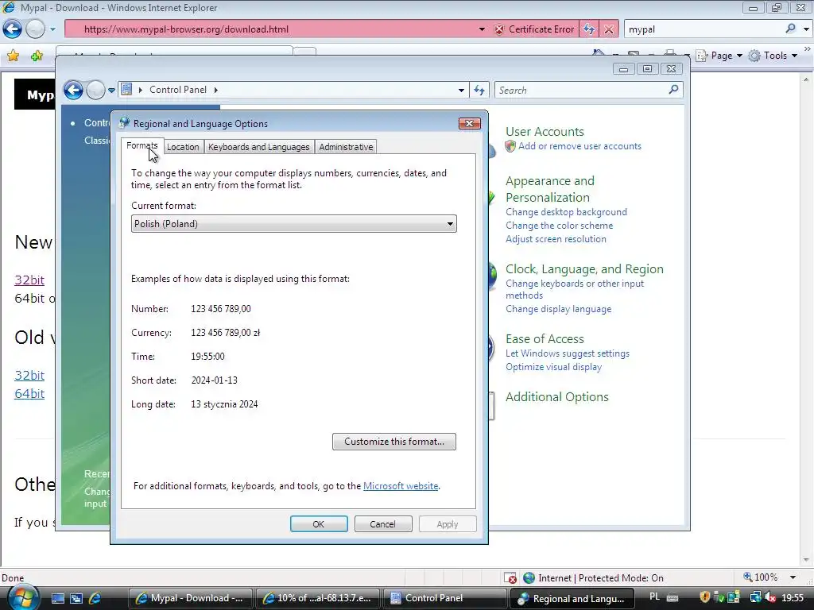Click the Regional and Language Options globe icon
The height and width of the screenshot is (610, 814).
coord(124,123)
